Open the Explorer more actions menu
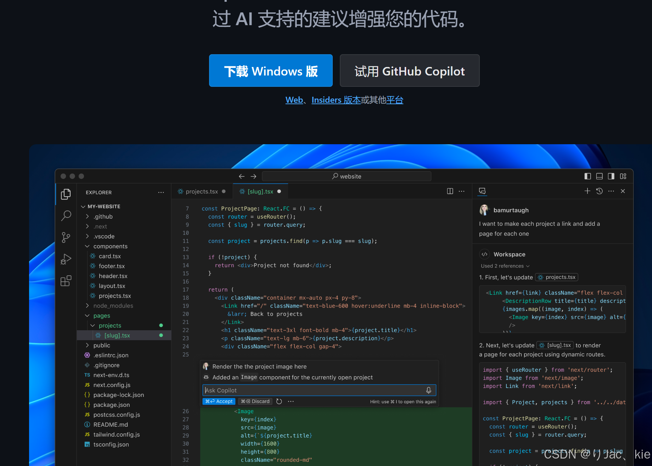Screen dimensions: 652x466 click(x=161, y=192)
